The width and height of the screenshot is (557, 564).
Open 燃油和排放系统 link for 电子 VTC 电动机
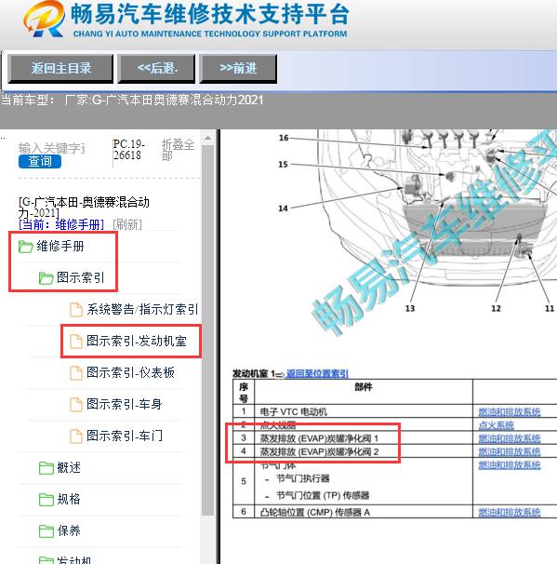point(510,412)
